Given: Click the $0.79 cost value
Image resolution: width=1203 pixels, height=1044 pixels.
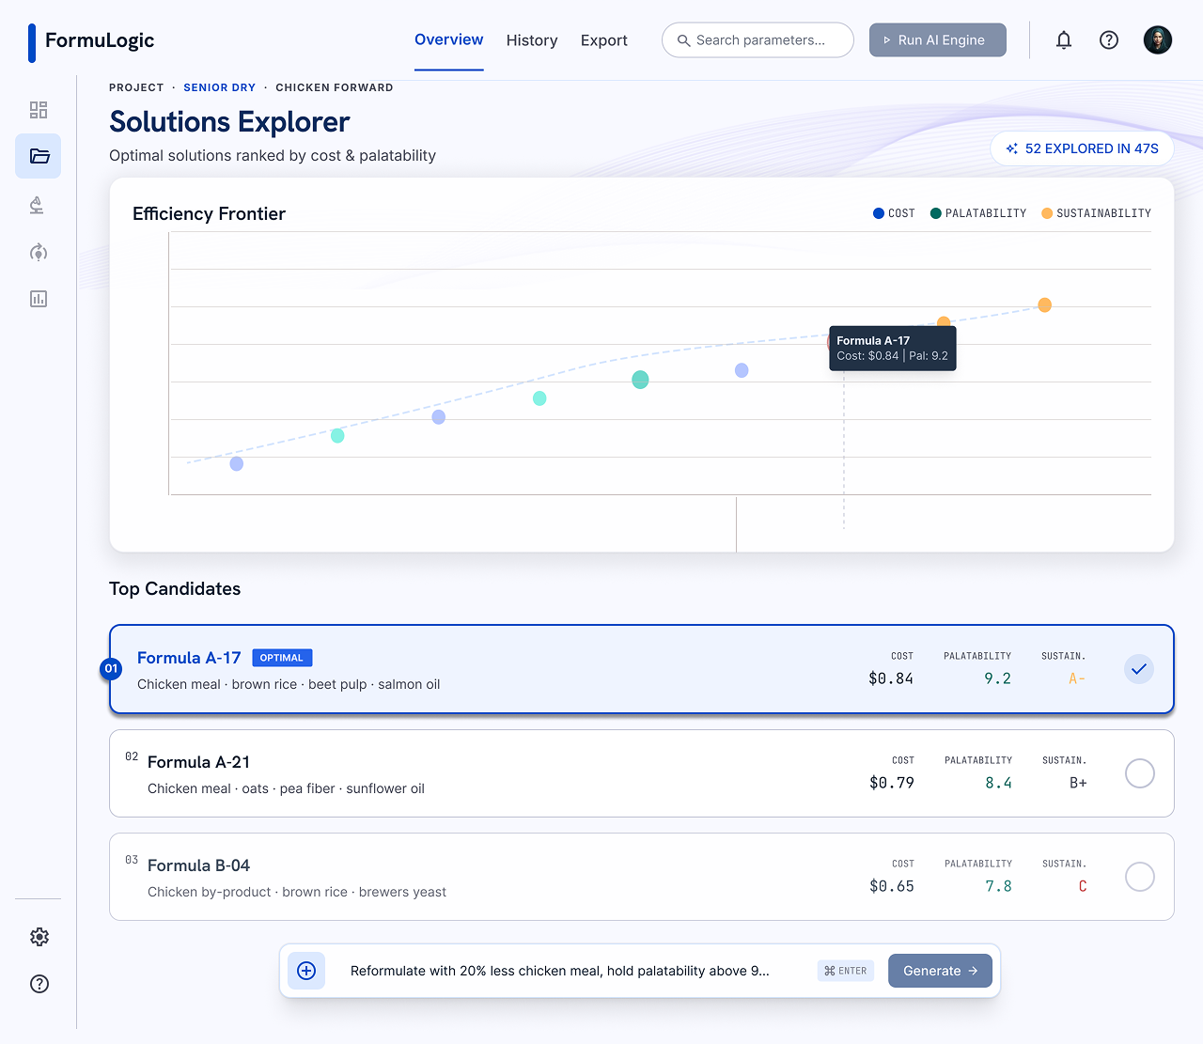Looking at the screenshot, I should pyautogui.click(x=892, y=783).
